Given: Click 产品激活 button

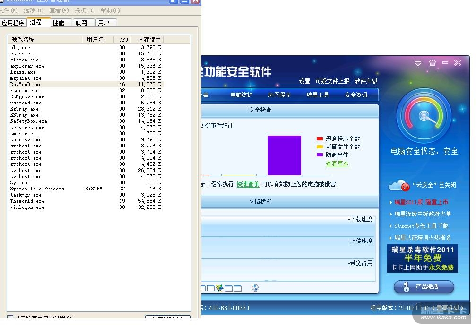Looking at the screenshot, I should (424, 287).
